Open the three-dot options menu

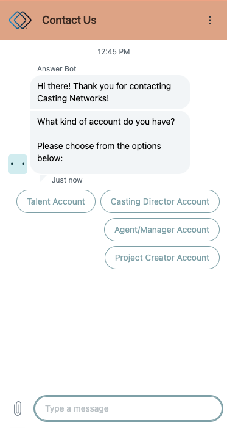click(x=209, y=20)
